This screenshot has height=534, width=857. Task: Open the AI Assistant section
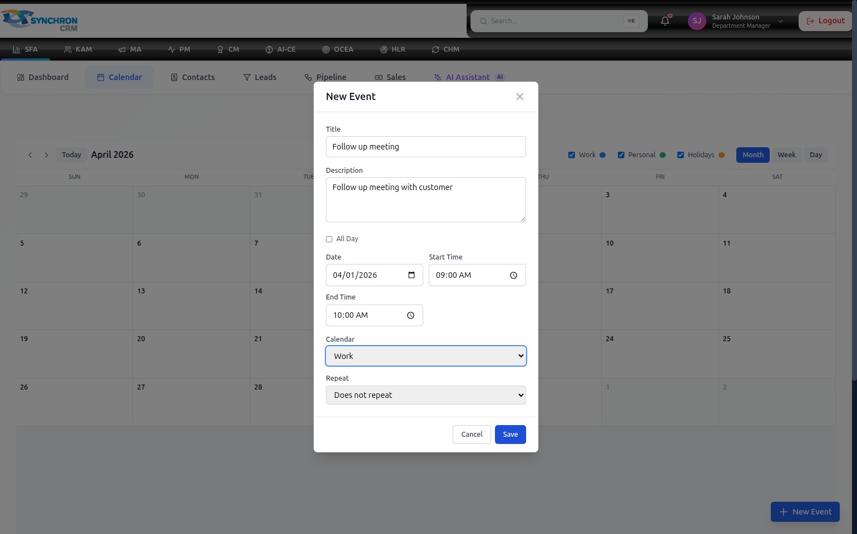pos(469,77)
